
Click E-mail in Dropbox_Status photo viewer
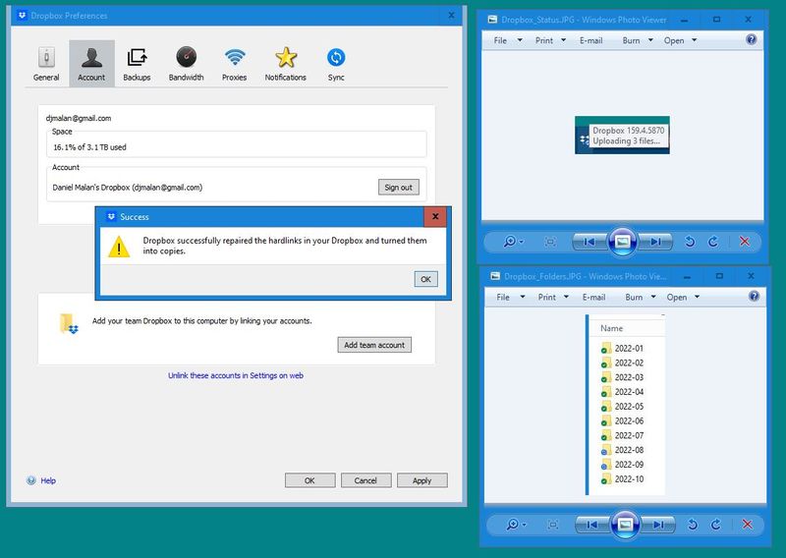591,40
